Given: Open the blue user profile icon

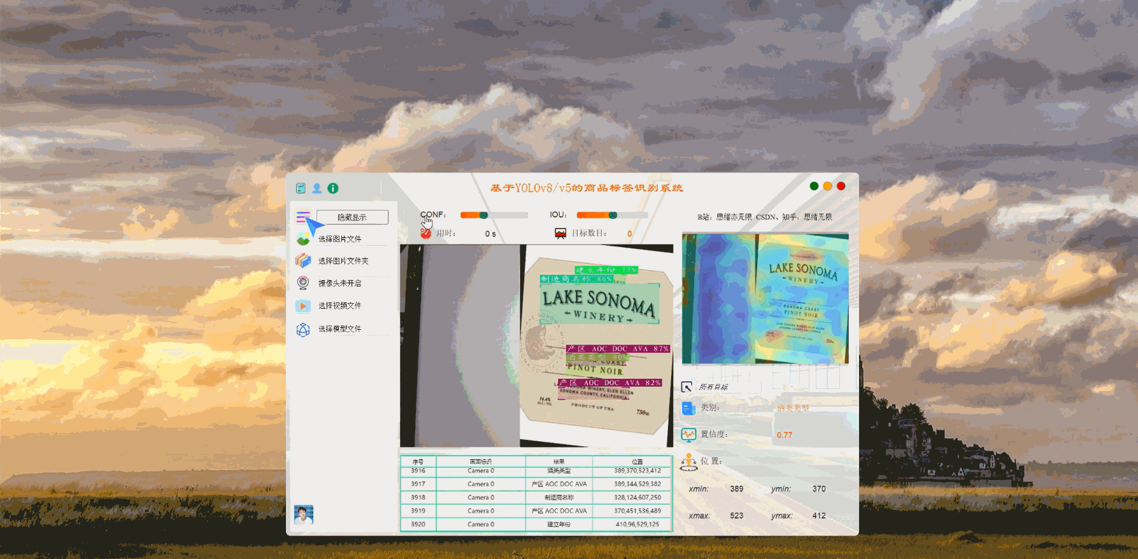Looking at the screenshot, I should coord(317,188).
